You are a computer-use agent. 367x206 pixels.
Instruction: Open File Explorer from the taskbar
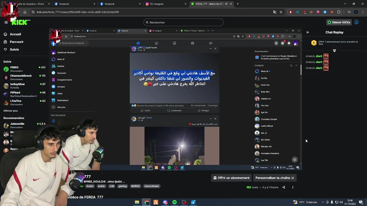137,202
